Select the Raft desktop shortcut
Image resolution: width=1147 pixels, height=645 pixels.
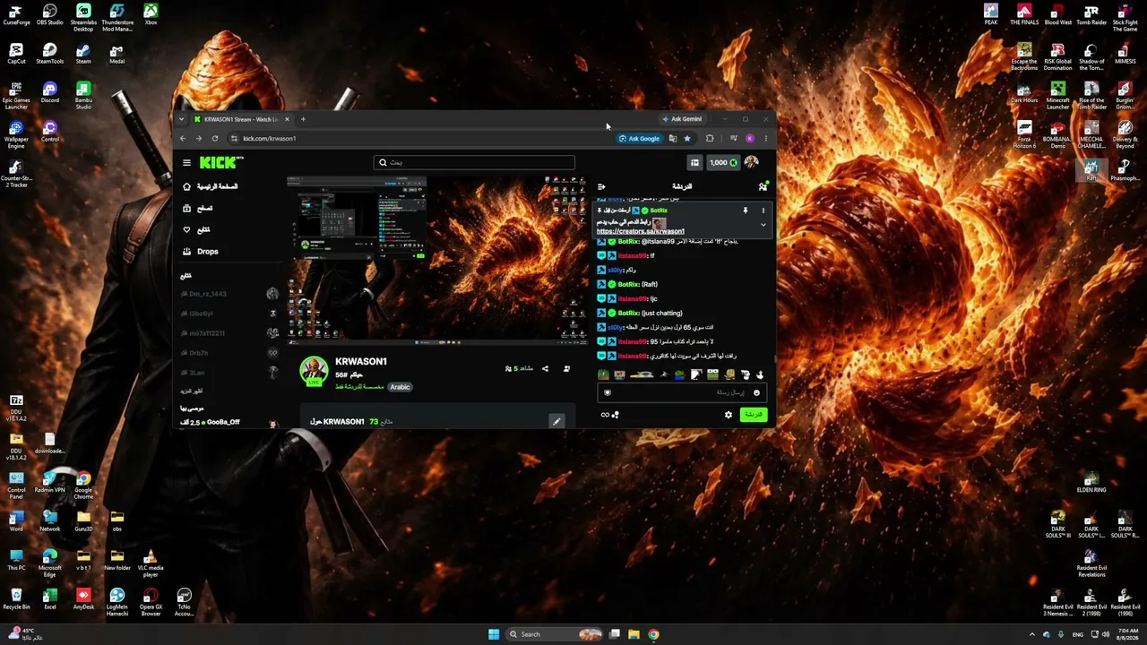(x=1091, y=170)
